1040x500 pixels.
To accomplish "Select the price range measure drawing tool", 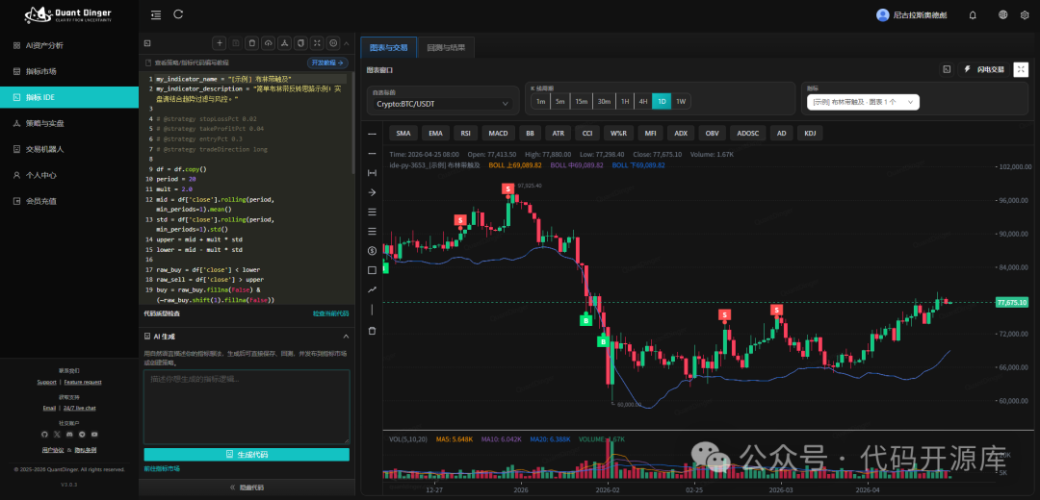I will [x=372, y=173].
